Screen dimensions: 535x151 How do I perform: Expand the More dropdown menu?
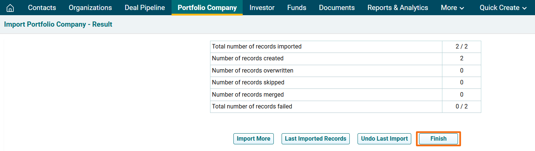(452, 8)
